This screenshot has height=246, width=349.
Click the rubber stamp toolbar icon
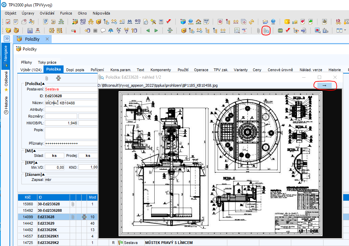tap(38, 30)
